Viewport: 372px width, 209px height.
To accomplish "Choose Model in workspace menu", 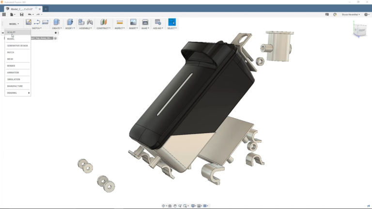I will pyautogui.click(x=18, y=39).
